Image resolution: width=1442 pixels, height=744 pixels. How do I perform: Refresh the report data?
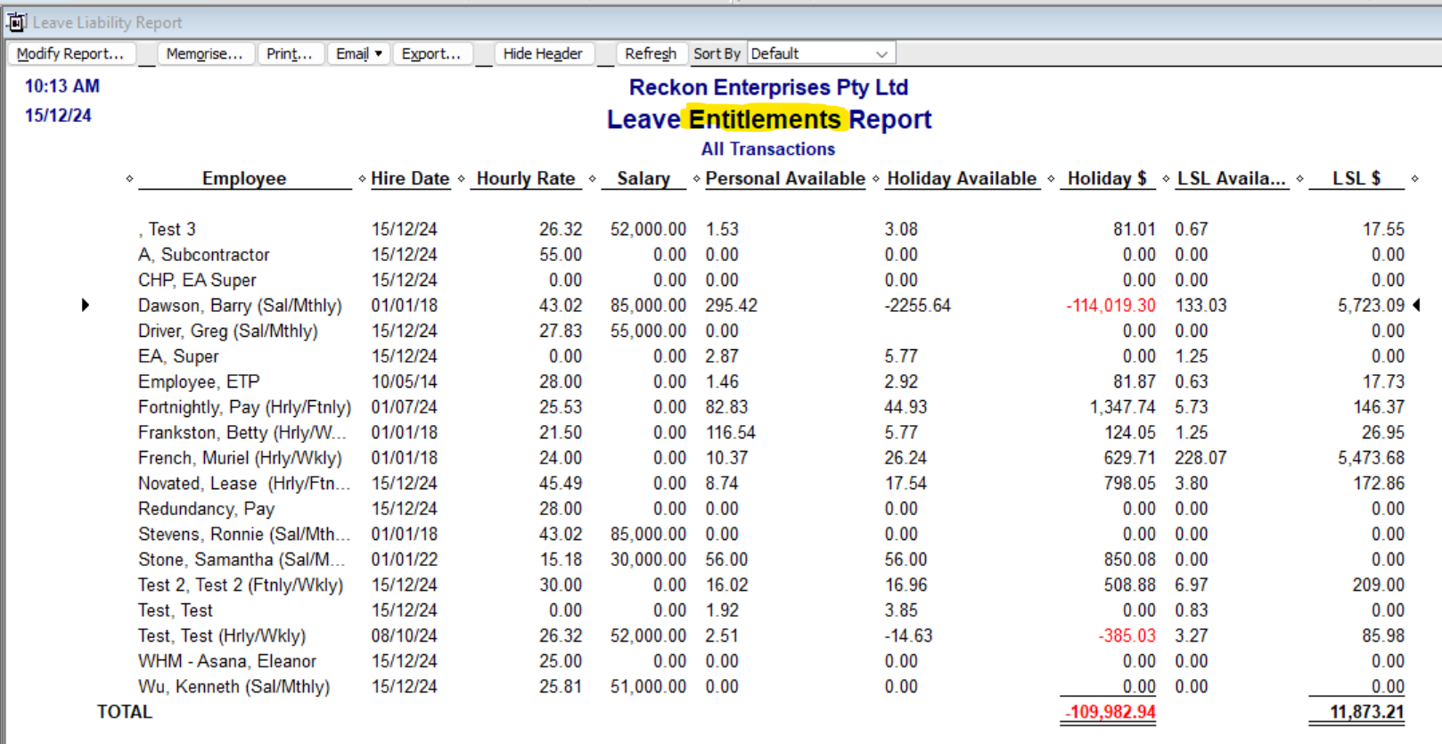(651, 53)
